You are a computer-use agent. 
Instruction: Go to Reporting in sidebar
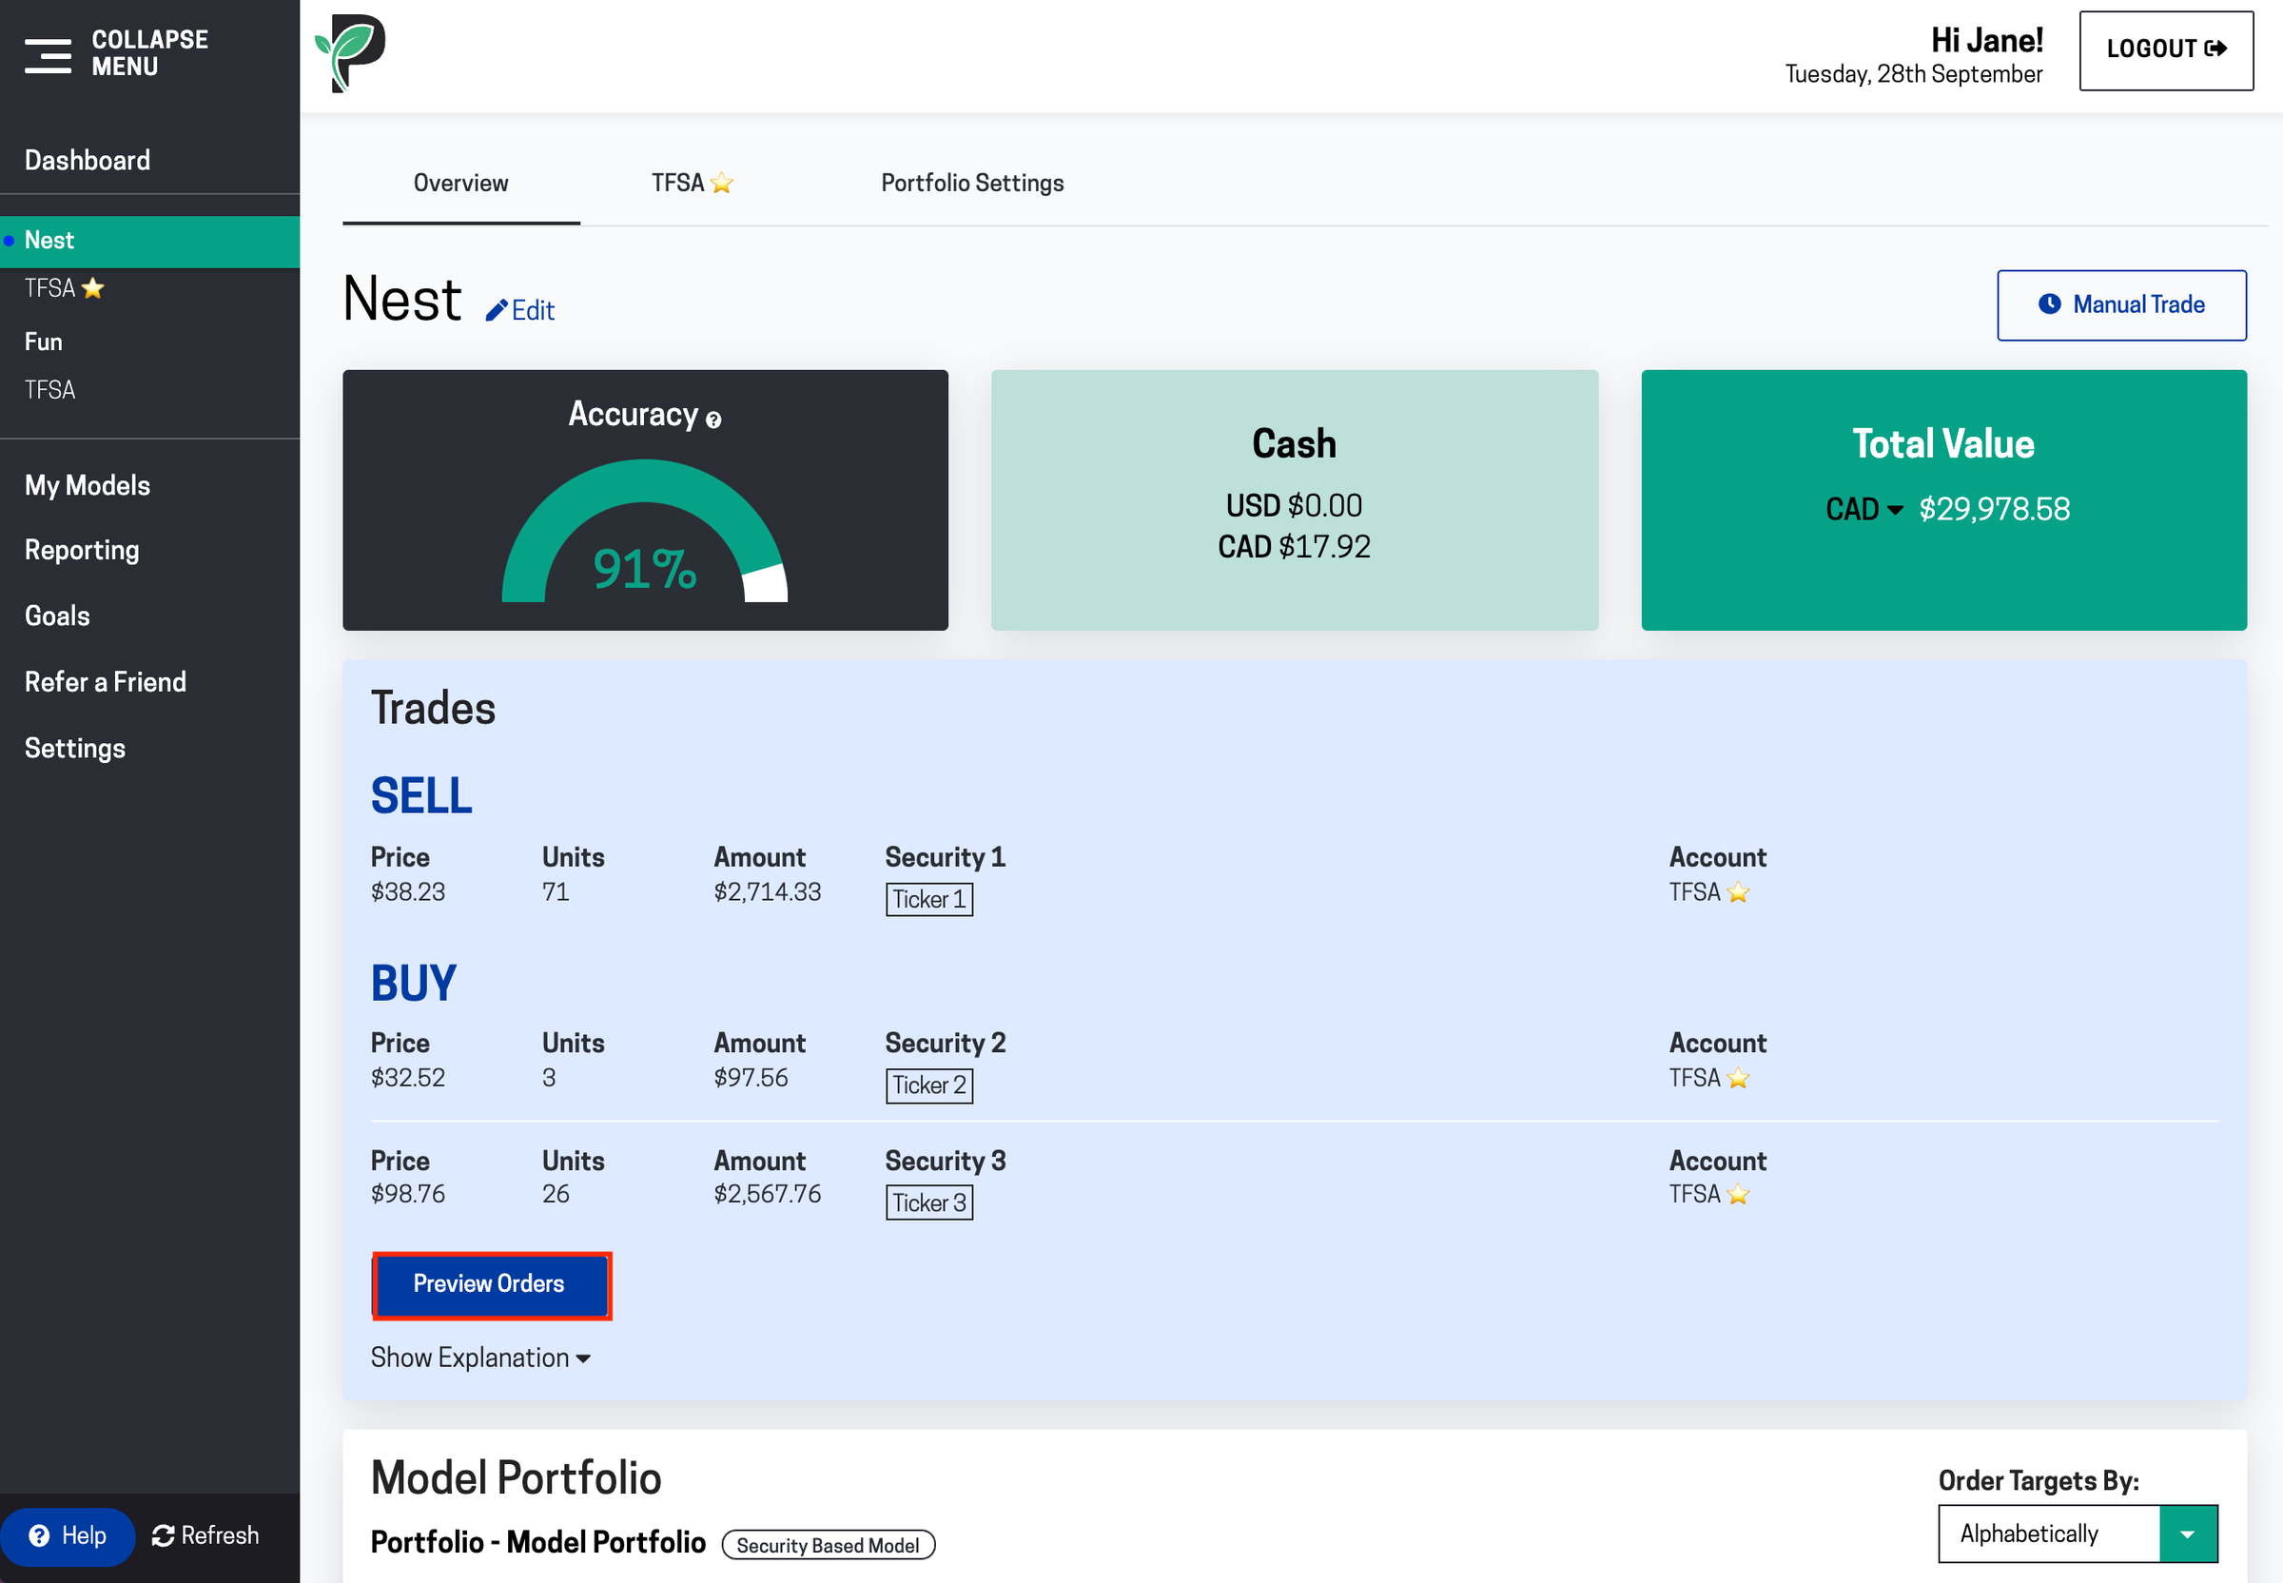point(83,551)
